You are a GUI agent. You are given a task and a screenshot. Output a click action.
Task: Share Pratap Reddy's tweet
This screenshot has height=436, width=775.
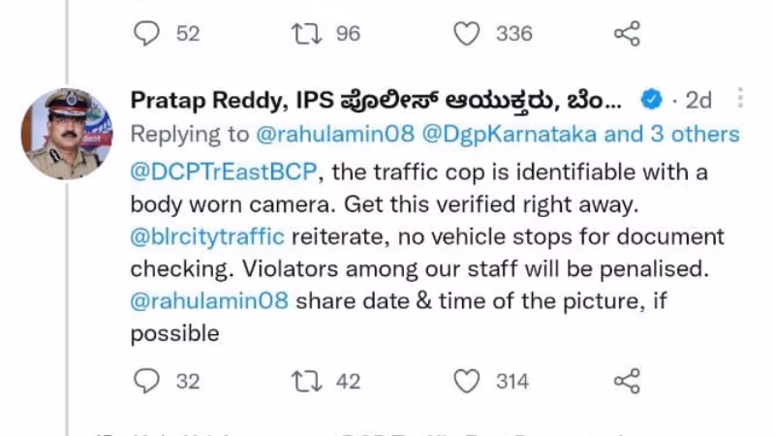click(x=628, y=382)
